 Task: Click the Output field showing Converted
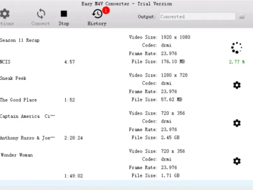197,16
